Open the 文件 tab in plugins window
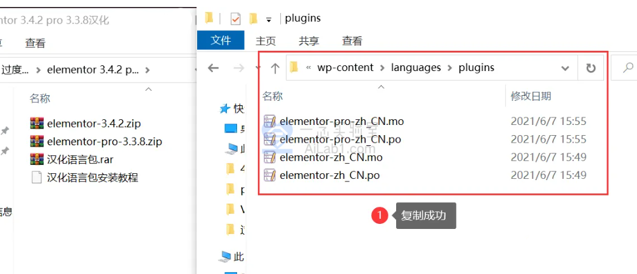The height and width of the screenshot is (274, 637). pos(221,40)
